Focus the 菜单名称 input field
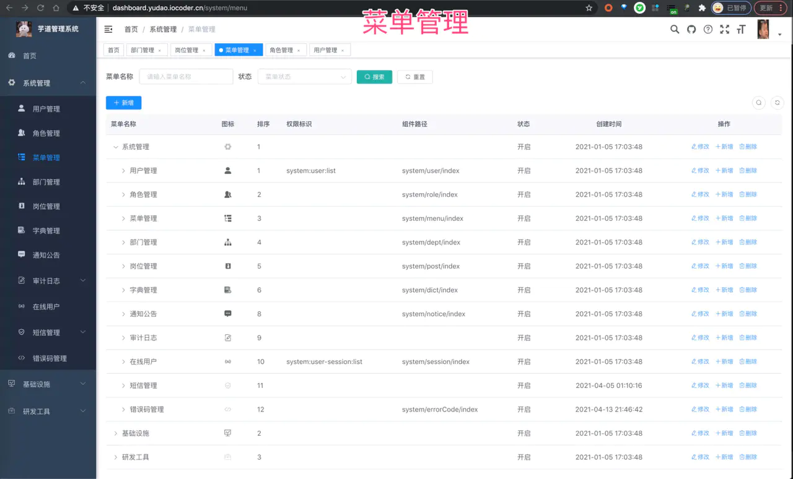Screen dimensions: 793x479 (186, 77)
